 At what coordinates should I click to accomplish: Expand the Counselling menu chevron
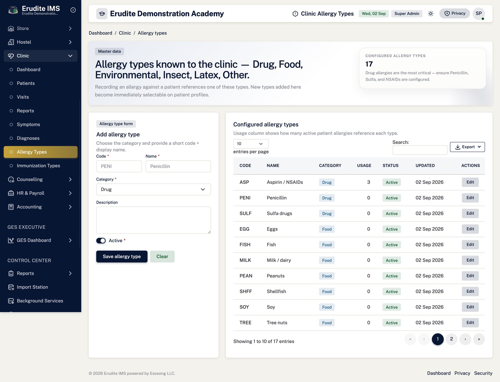point(70,179)
